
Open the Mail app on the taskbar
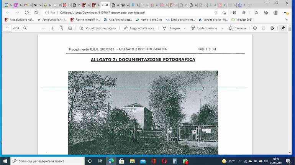[143, 161]
